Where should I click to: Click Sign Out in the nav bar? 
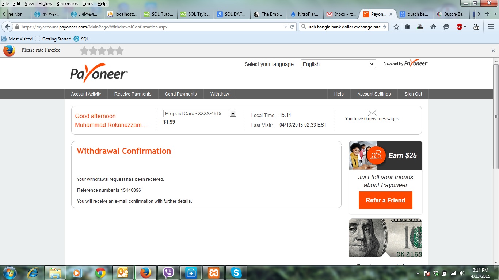(x=413, y=94)
